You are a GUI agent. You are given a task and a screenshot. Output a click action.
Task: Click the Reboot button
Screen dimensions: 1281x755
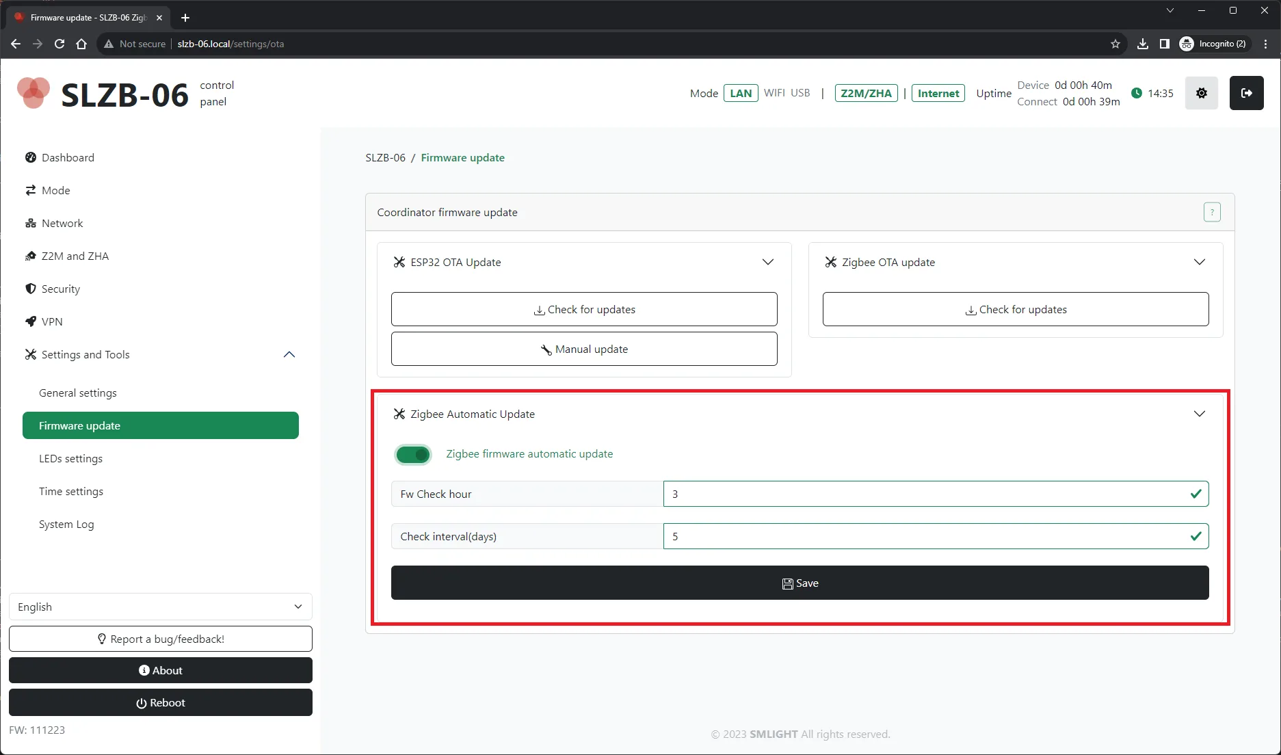pyautogui.click(x=160, y=702)
